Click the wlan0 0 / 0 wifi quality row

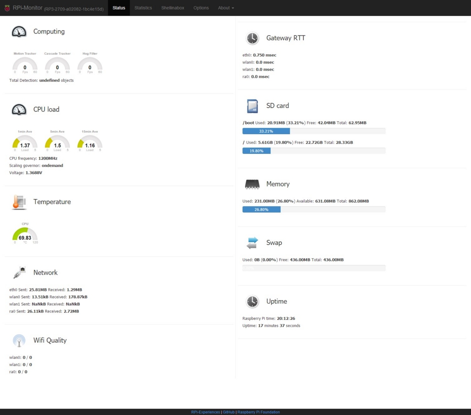(x=21, y=358)
